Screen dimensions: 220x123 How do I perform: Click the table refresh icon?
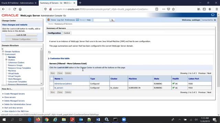(49, 52)
